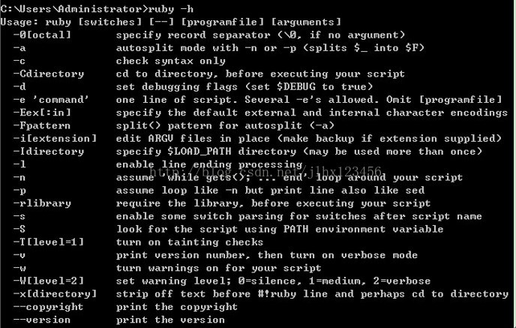The width and height of the screenshot is (516, 328).
Task: Click the blog.csdn.net watermark URL
Action: (x=266, y=172)
